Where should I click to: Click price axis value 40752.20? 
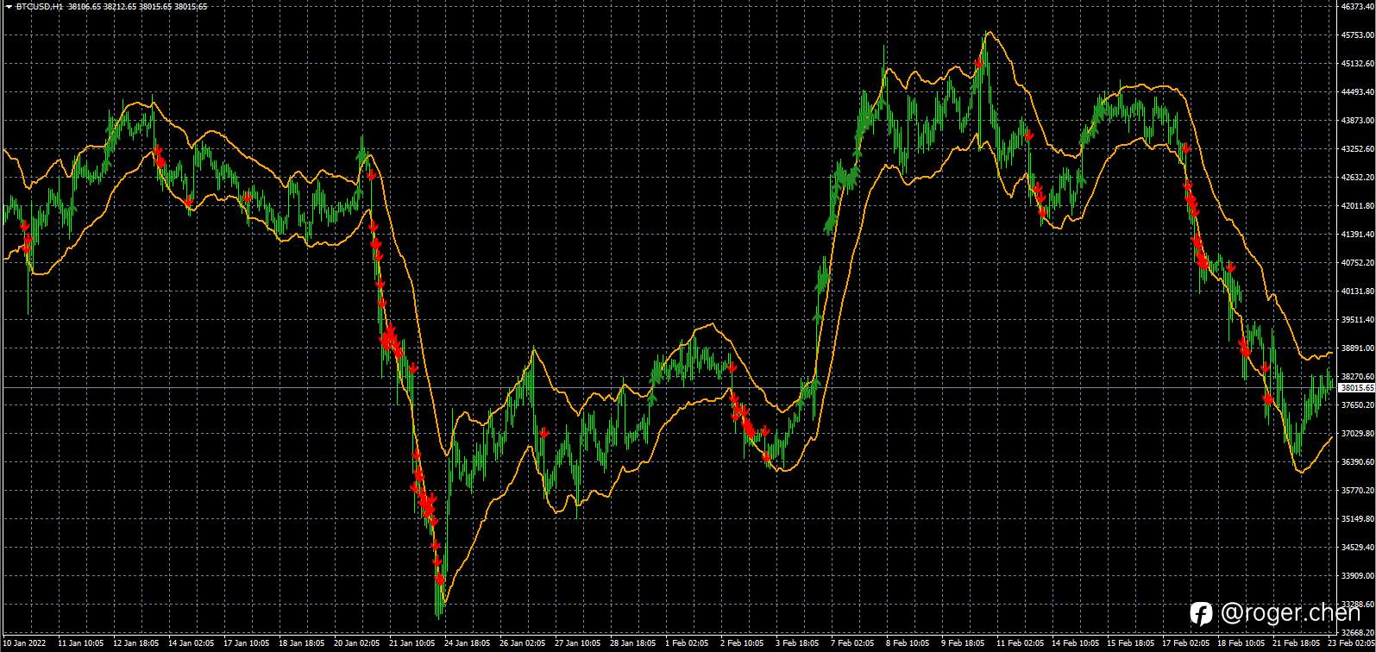click(1357, 262)
